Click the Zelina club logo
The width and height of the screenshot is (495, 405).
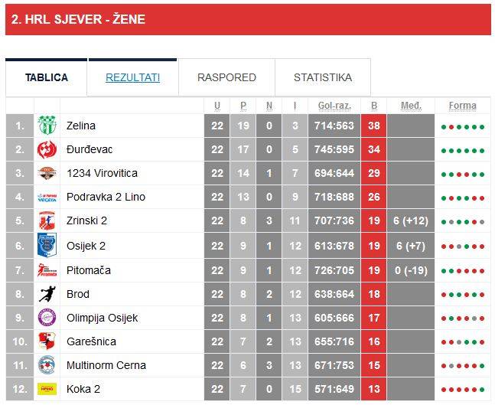coord(47,126)
